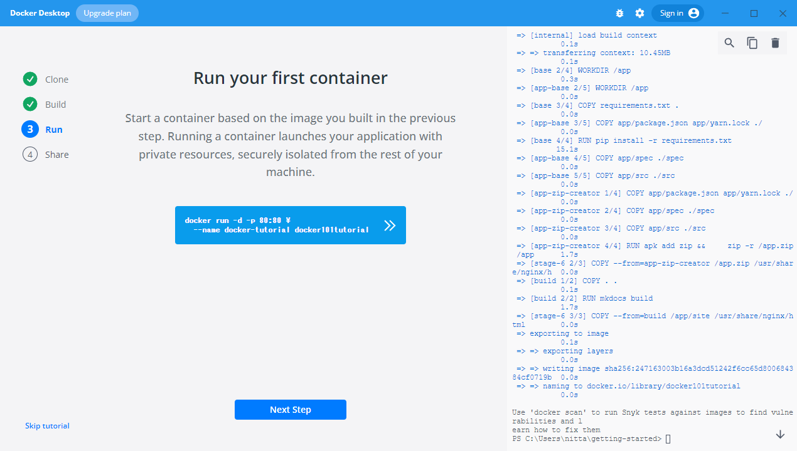The width and height of the screenshot is (797, 451).
Task: Select the step 4 Share circle
Action: tap(30, 155)
